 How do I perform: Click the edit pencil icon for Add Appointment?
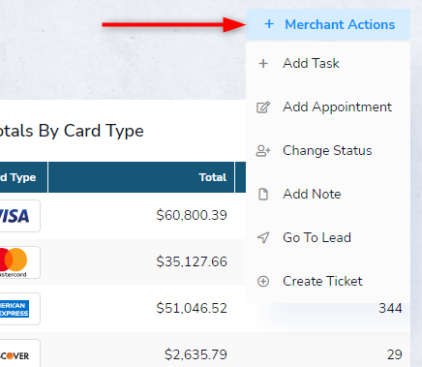coord(263,107)
